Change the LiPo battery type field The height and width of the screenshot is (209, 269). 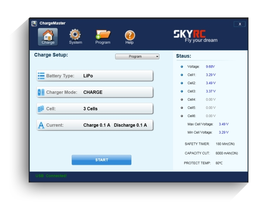[x=88, y=76]
